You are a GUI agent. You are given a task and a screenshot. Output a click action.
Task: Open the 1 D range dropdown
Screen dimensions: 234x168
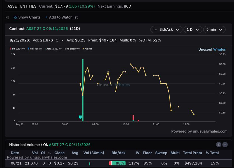tap(193, 29)
